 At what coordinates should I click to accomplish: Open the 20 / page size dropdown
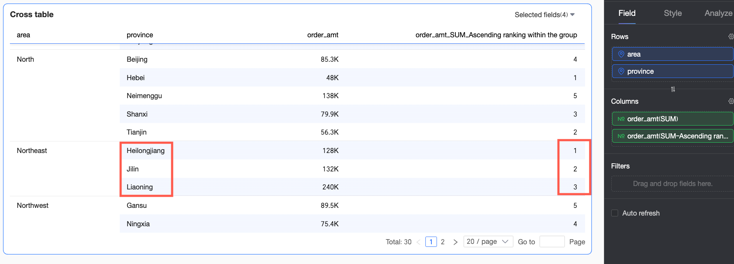(488, 242)
